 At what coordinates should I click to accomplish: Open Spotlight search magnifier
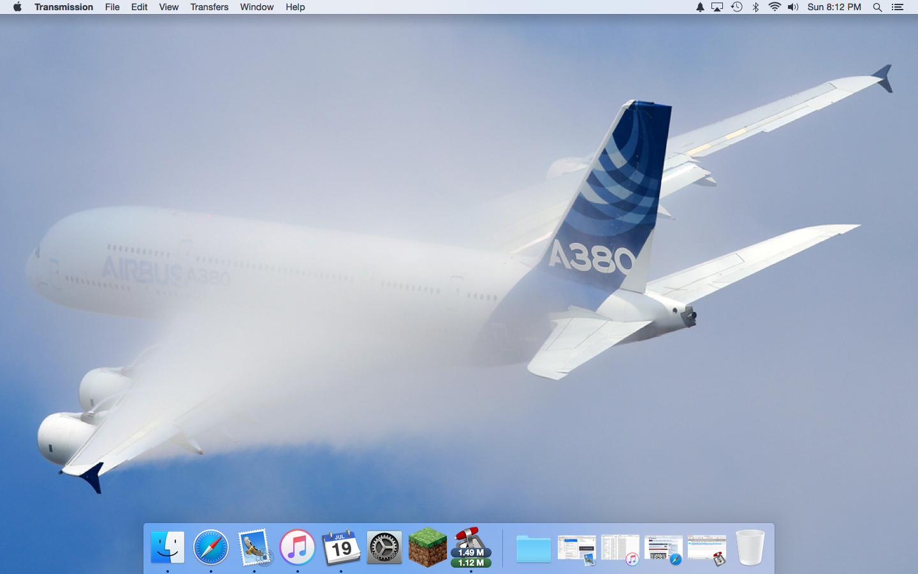tap(877, 7)
